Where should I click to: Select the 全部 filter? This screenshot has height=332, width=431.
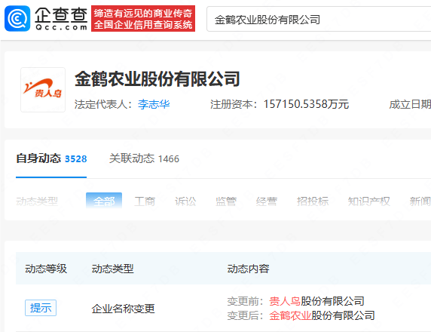tap(104, 201)
